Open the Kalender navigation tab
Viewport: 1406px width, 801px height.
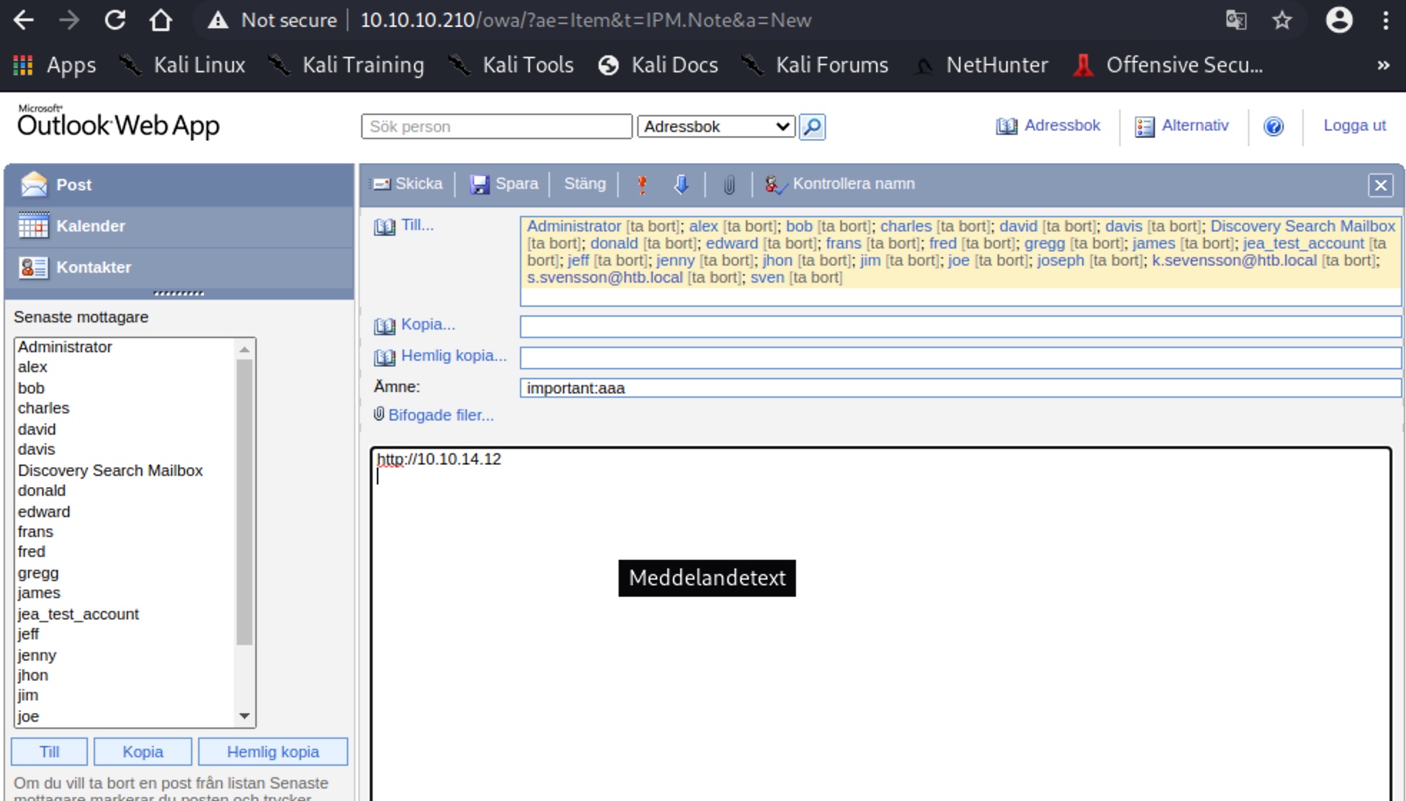(91, 226)
